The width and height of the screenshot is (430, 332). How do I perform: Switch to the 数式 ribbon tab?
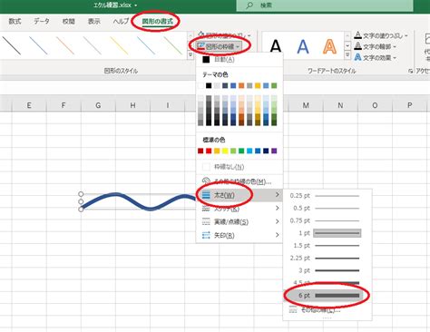coord(15,21)
